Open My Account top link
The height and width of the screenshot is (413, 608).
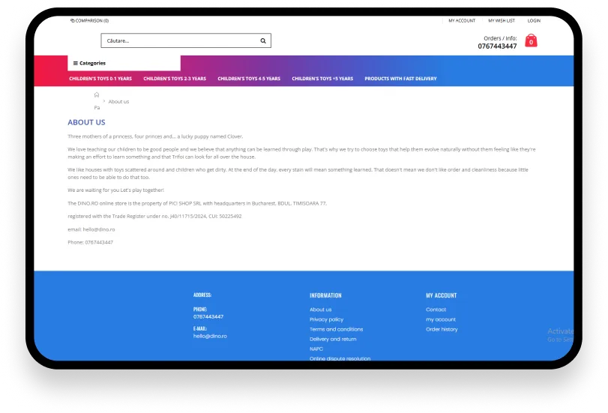pos(462,20)
